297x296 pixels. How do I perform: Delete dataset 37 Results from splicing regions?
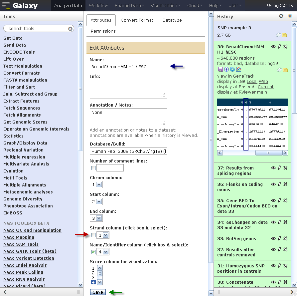285,167
